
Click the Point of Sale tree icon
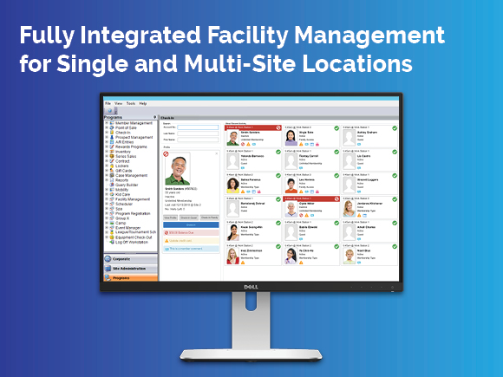[x=112, y=127]
